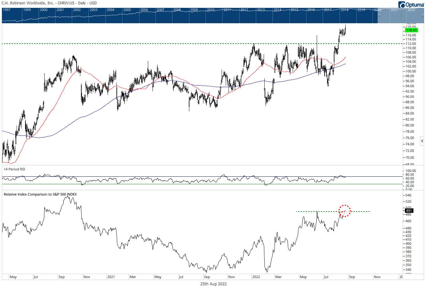The image size is (426, 290).
Task: Click year 2018 in the overview timeline
Action: [345, 10]
